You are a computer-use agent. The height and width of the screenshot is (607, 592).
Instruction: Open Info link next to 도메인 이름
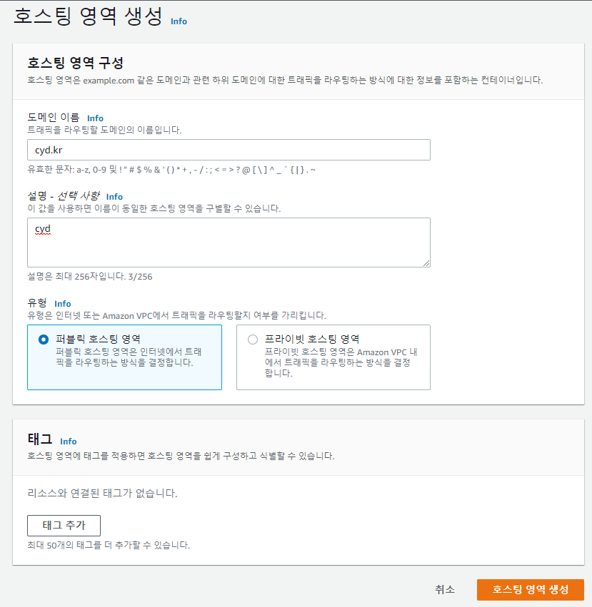pyautogui.click(x=96, y=118)
